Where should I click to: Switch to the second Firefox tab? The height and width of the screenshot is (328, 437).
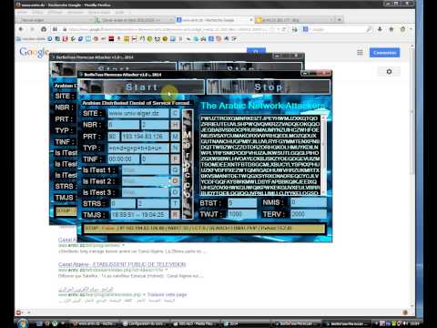(x=135, y=20)
